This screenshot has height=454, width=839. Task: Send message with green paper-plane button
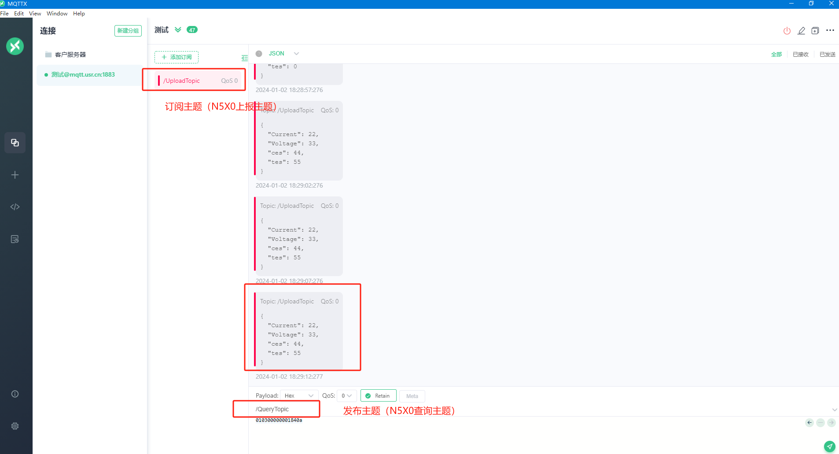tap(830, 447)
